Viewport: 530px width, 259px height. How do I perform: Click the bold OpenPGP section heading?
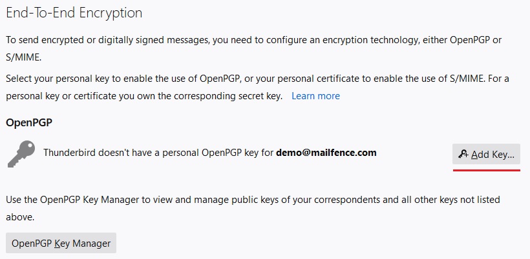point(29,122)
